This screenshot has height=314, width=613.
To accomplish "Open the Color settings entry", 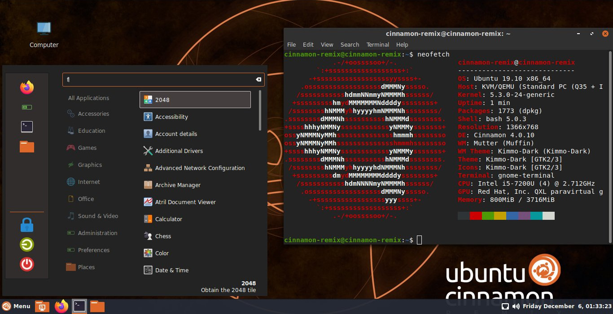I will pos(195,253).
